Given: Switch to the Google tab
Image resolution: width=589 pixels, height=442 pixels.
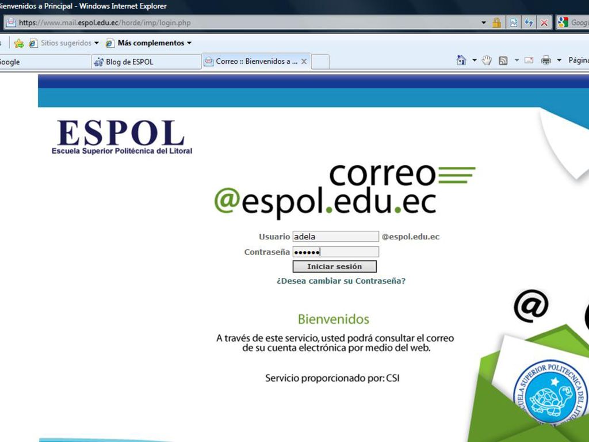Looking at the screenshot, I should (x=45, y=62).
